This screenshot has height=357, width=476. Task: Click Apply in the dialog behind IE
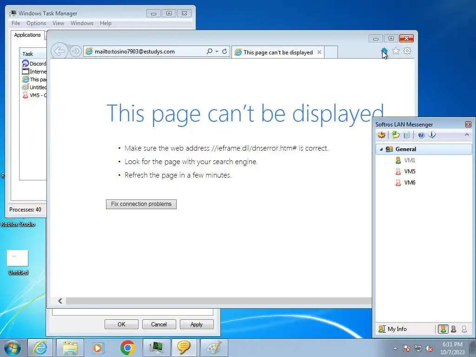[x=197, y=324]
